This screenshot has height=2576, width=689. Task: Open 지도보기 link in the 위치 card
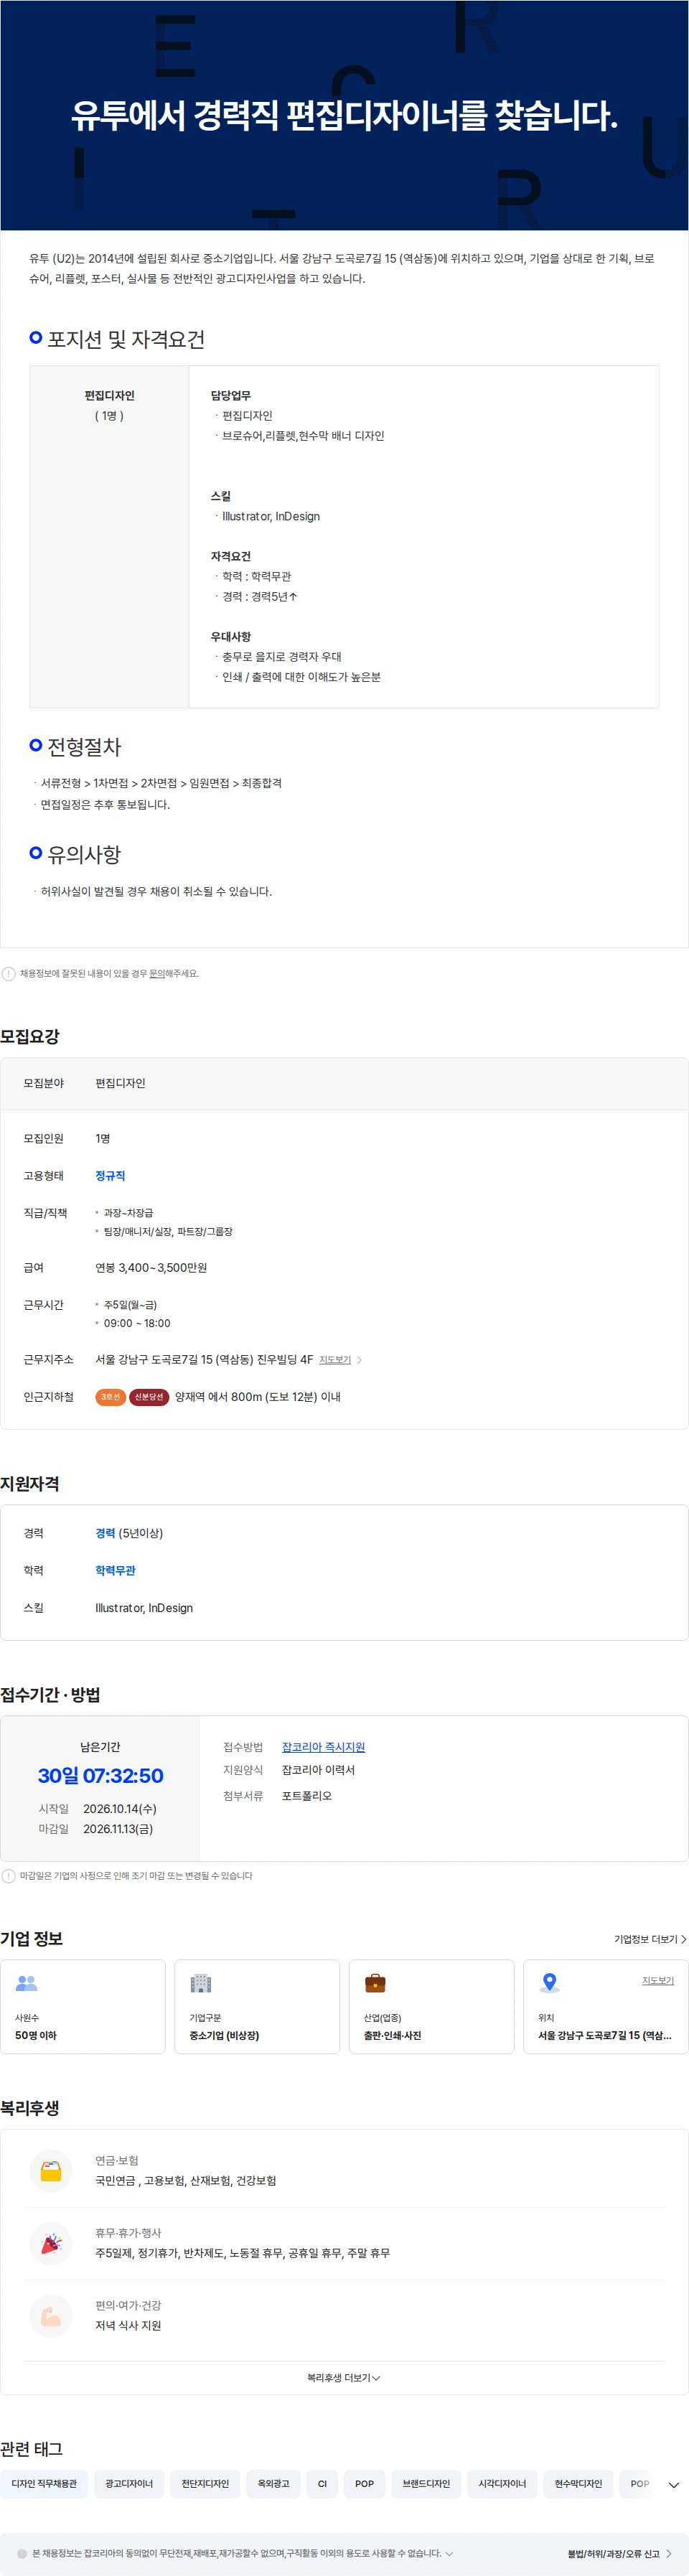pos(657,1981)
